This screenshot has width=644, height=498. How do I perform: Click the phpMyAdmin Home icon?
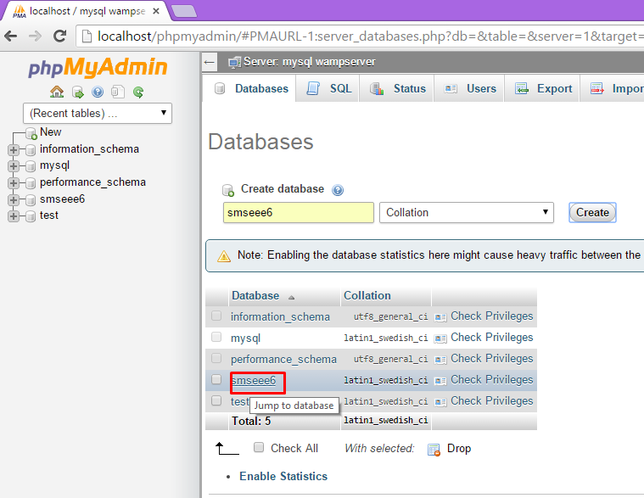tap(57, 92)
